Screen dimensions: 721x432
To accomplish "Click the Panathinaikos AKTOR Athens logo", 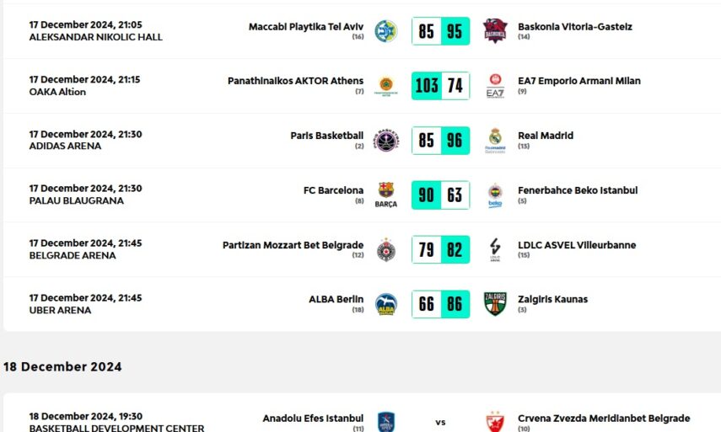I will [386, 86].
